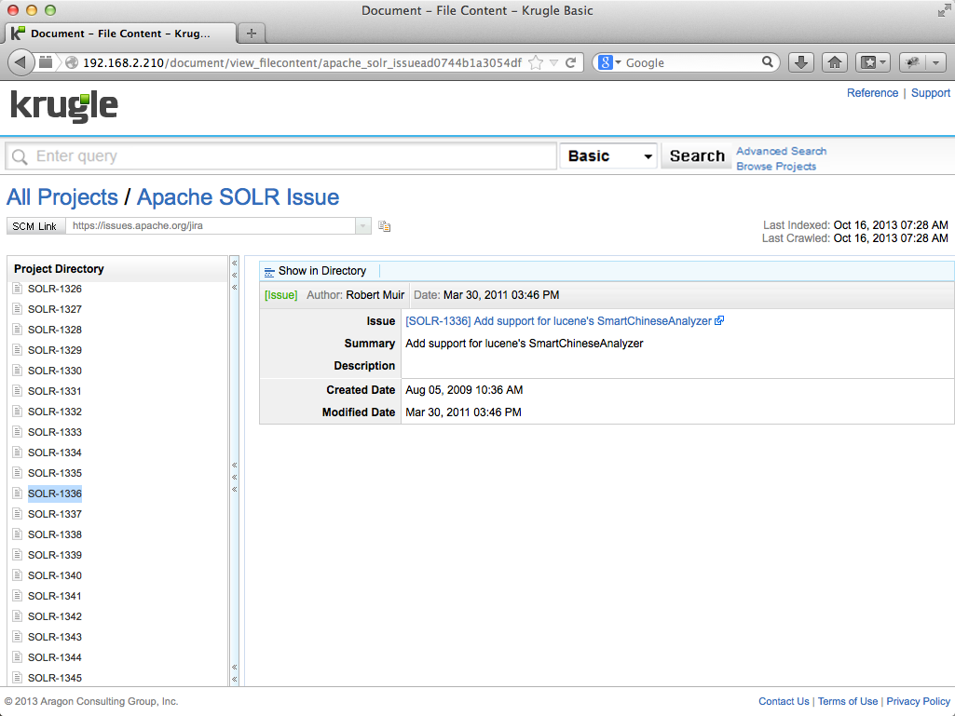Select the Document - File Content browser tab
This screenshot has width=955, height=716.
[x=120, y=34]
